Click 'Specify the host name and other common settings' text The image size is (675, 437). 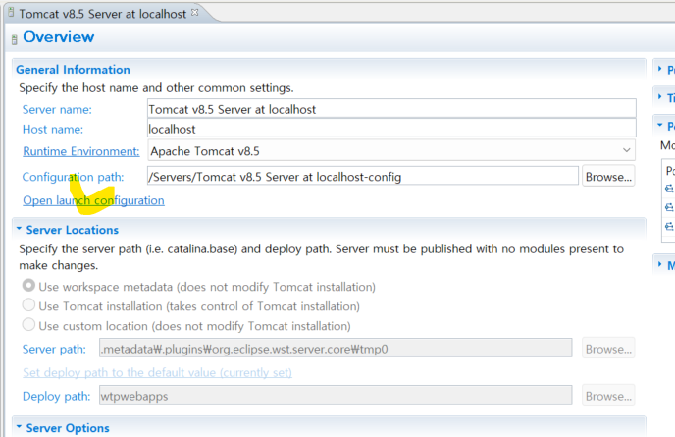point(156,88)
